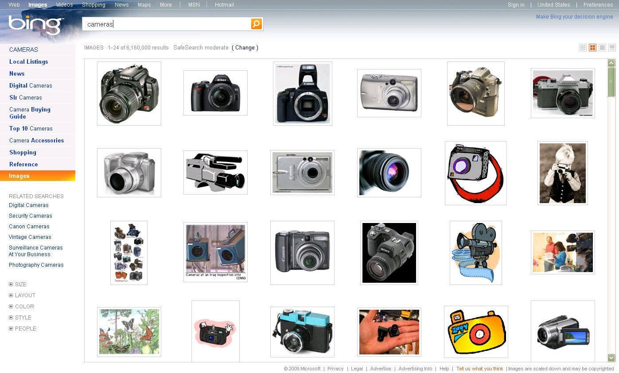Viewport: 619px width, 373px height.
Task: Click Sign in link
Action: pyautogui.click(x=516, y=5)
